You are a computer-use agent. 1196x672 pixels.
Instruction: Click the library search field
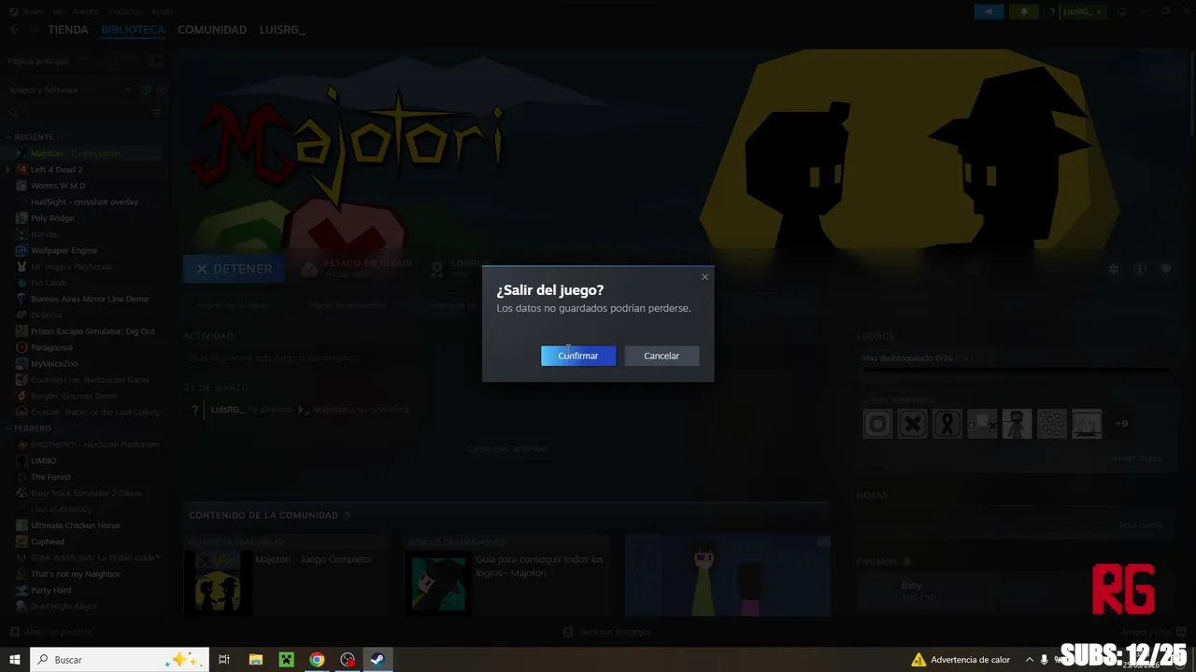coord(77,113)
